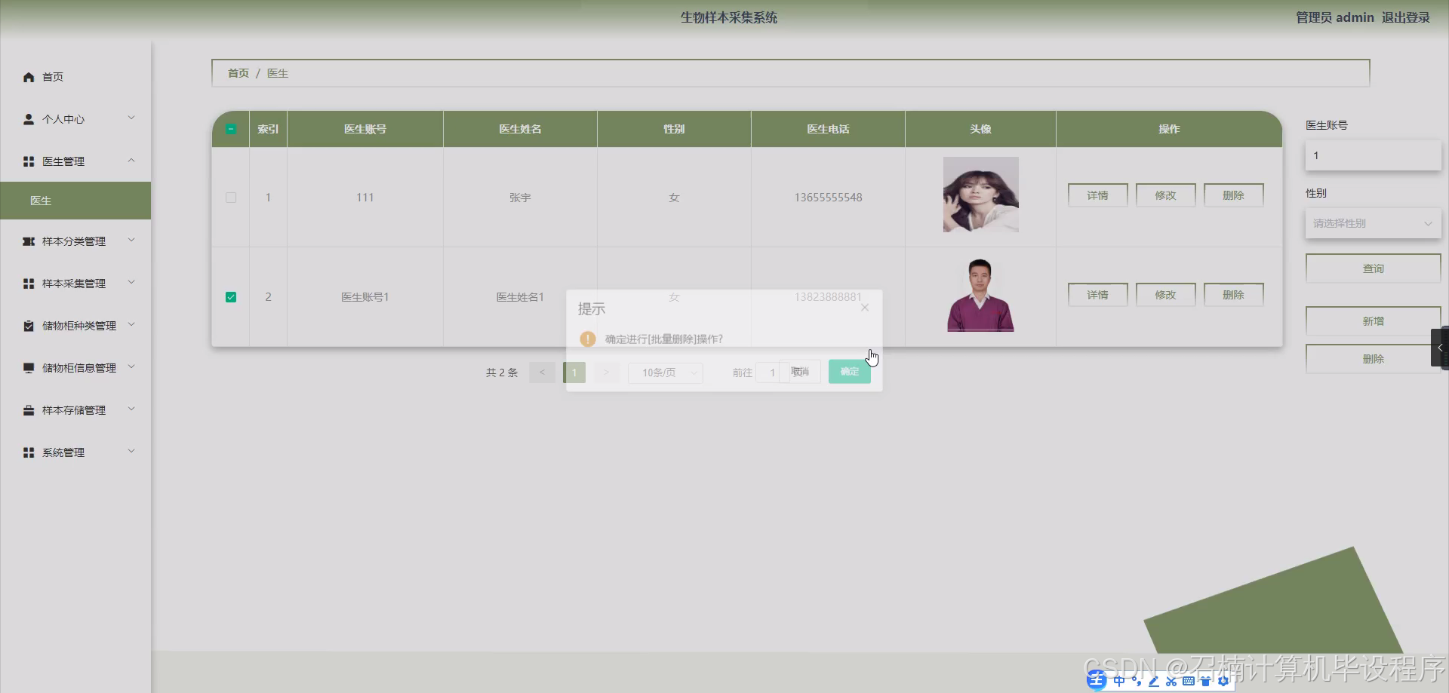Click the IME scissors screenshot icon
The image size is (1449, 693).
[1171, 681]
